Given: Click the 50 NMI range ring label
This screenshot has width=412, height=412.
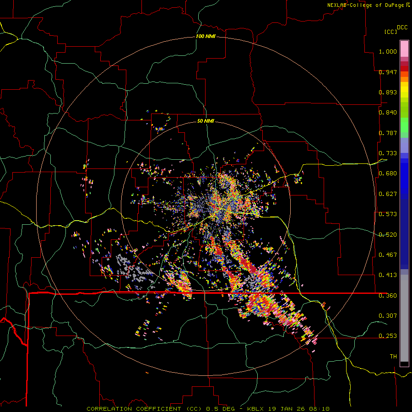Looking at the screenshot, I should (x=206, y=121).
